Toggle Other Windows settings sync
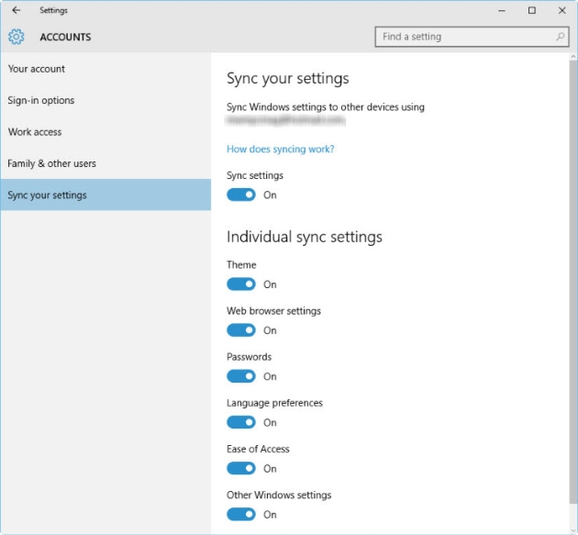Screen dimensions: 578x535 click(241, 514)
